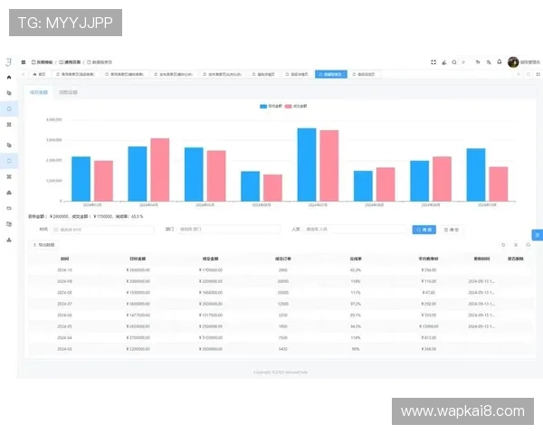Screen dimensions: 543x434
Task: Click the bottom-most sidebar icon
Action: [x=9, y=240]
